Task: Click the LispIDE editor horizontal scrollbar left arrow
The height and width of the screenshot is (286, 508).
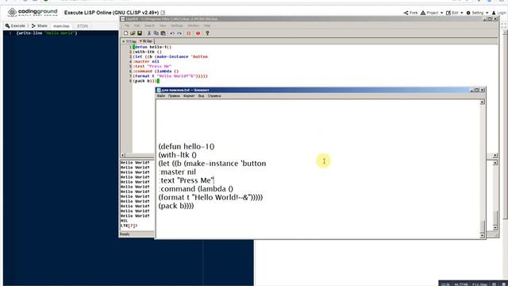Action: (123, 156)
